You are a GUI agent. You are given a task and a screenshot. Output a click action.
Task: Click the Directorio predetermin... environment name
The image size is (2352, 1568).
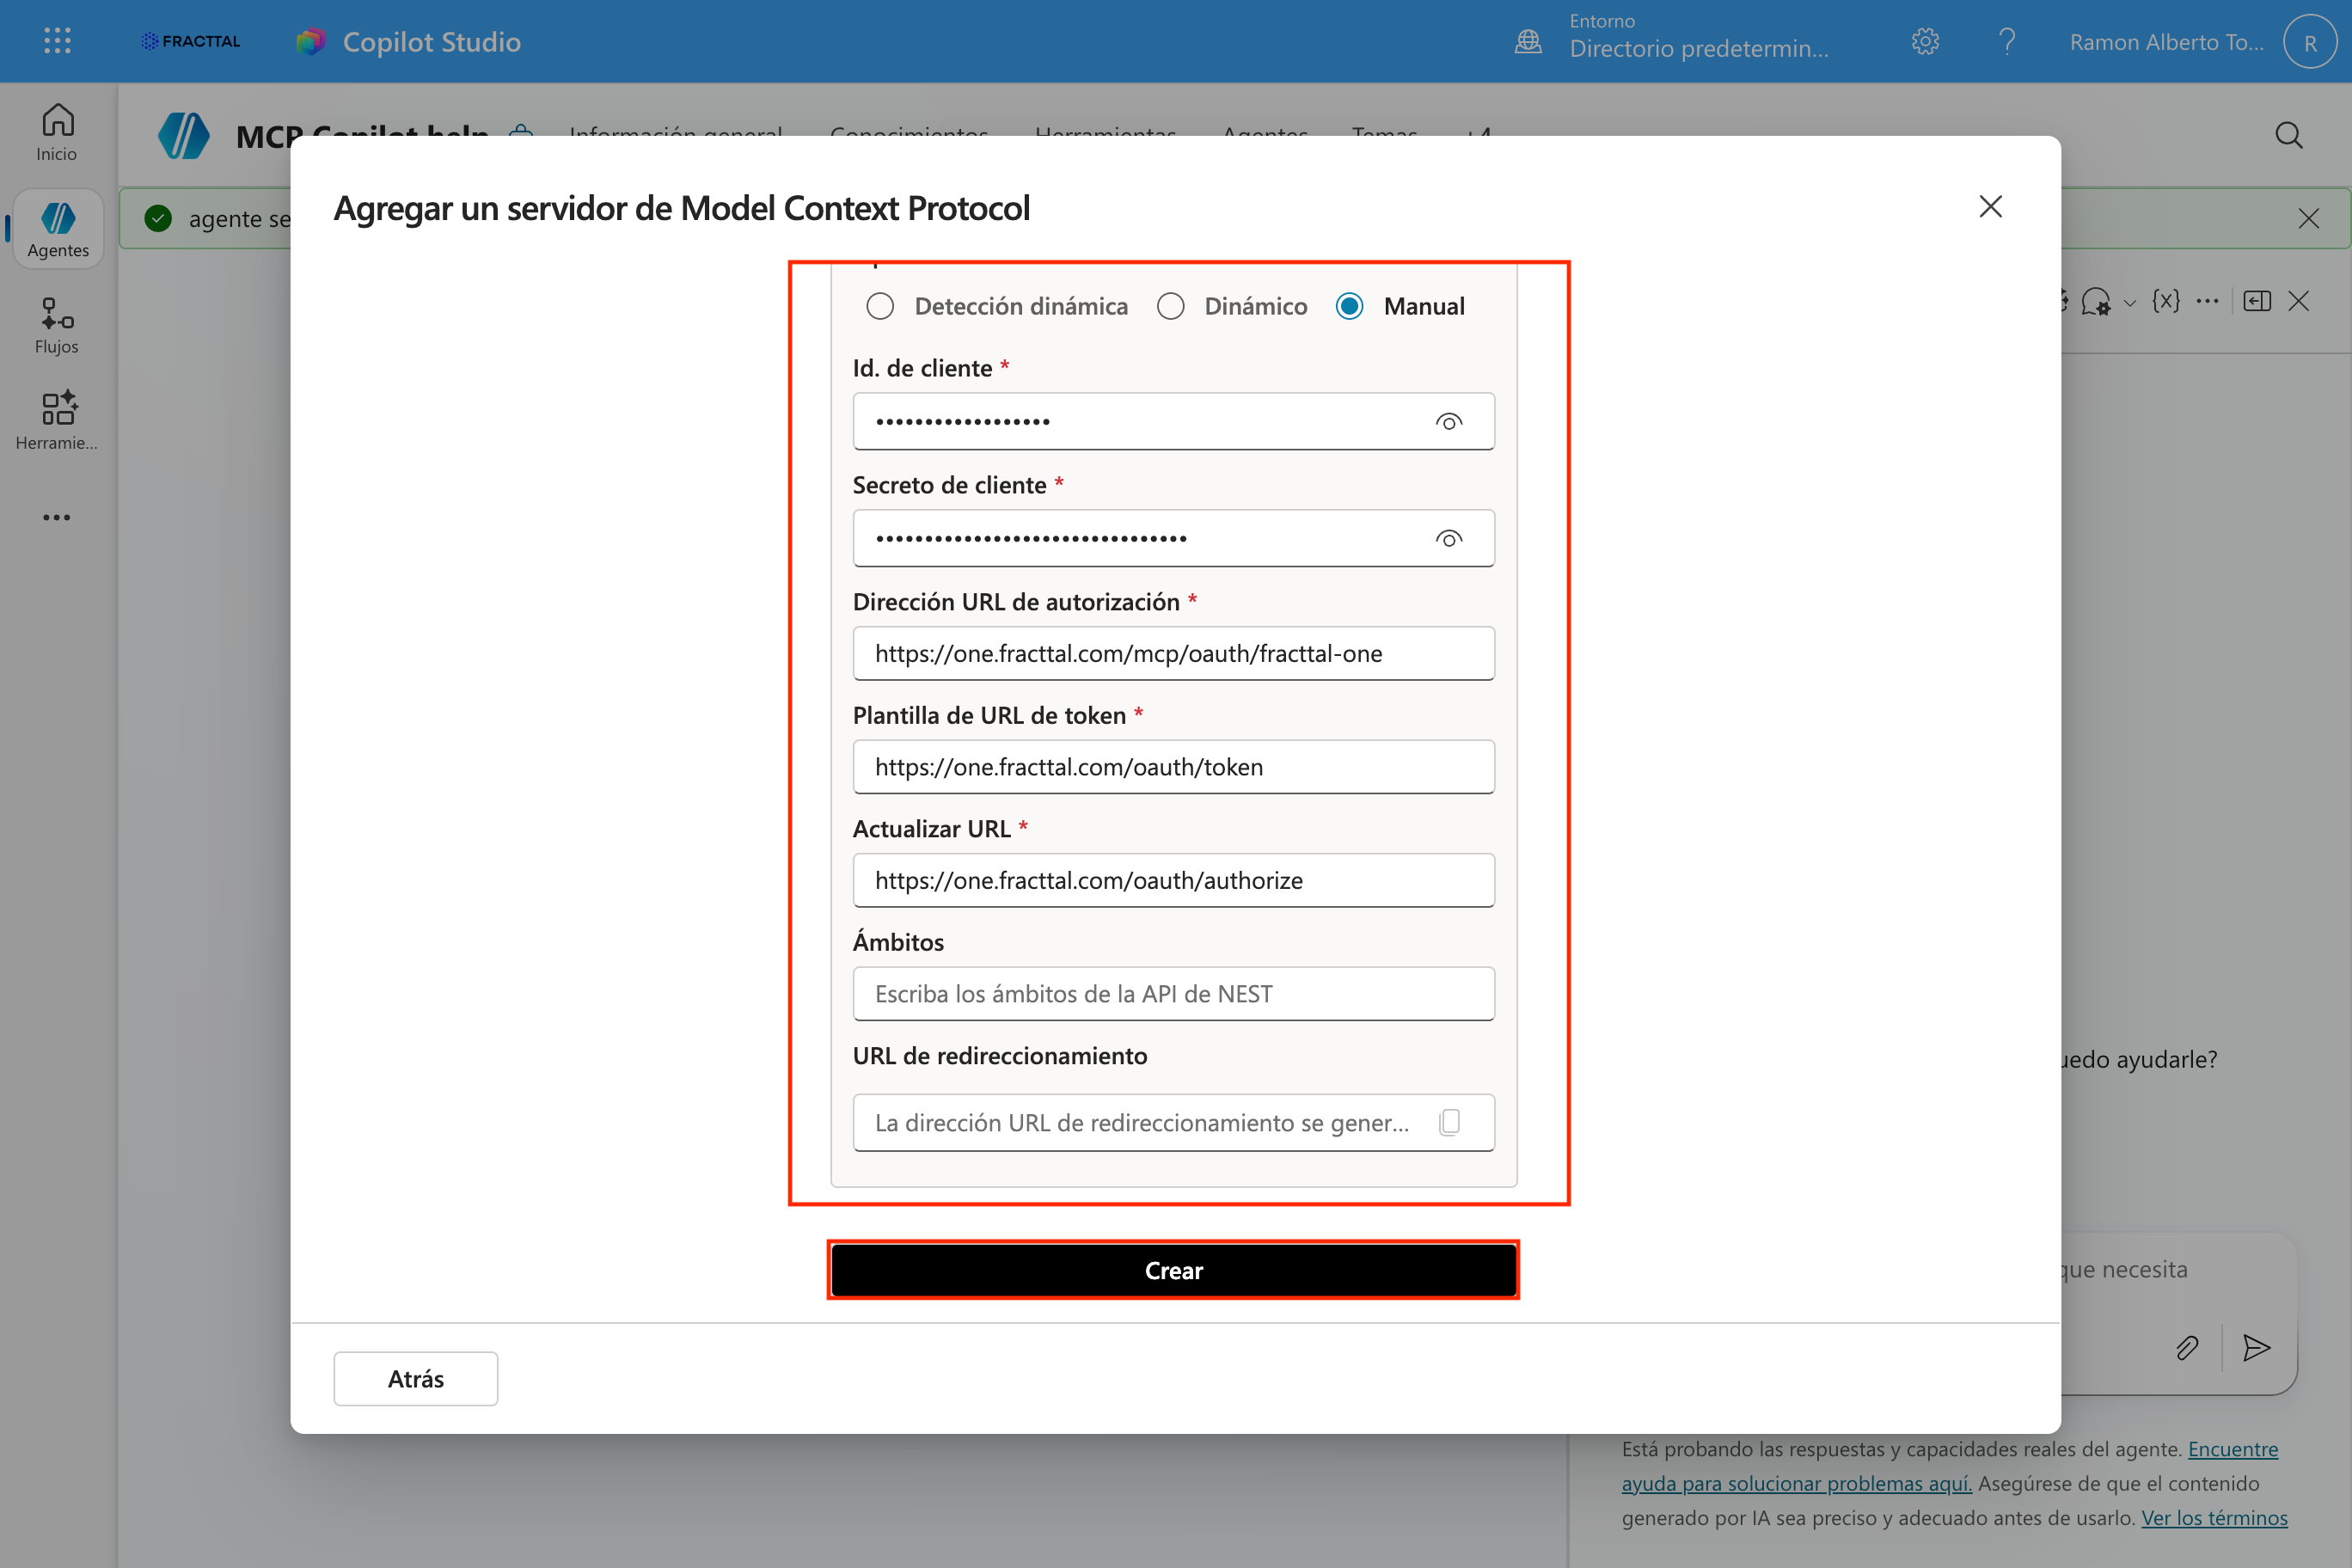1698,48
